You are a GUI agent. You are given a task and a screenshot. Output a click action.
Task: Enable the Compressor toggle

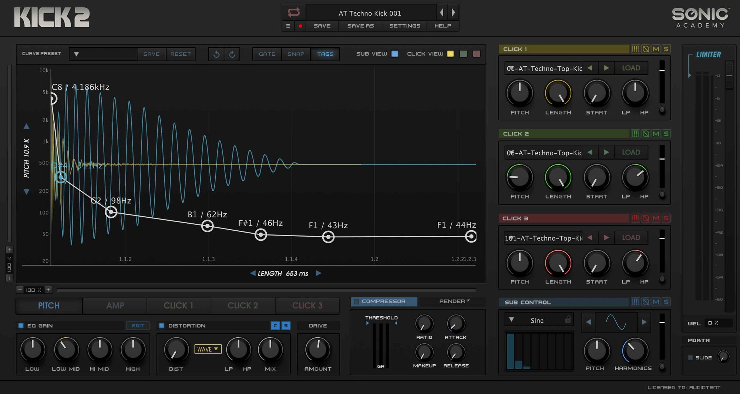[x=356, y=301]
